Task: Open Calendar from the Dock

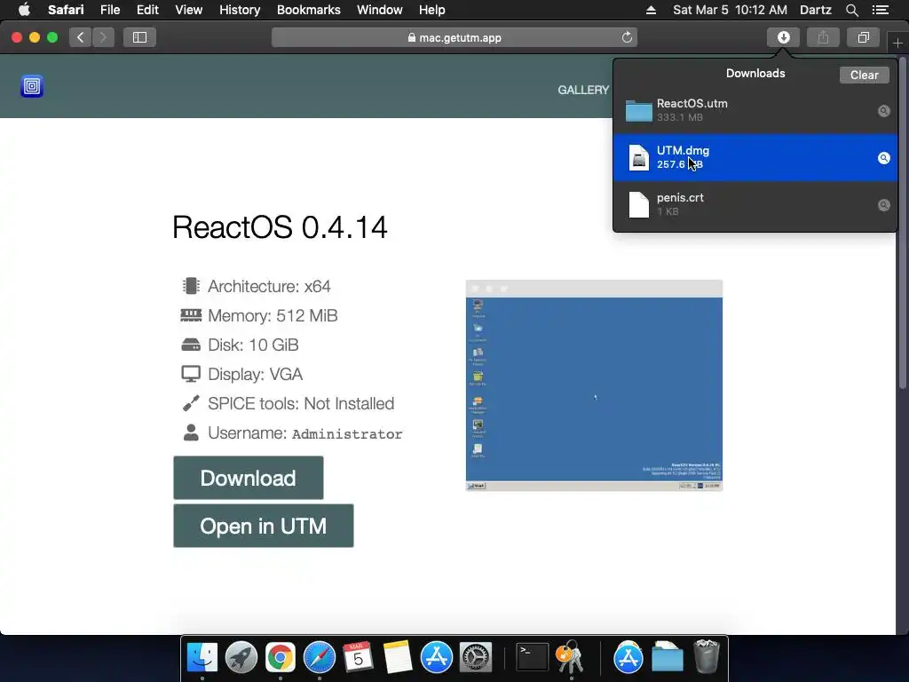Action: [x=359, y=657]
